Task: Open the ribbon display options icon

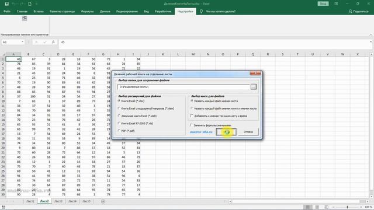Action: 336,3
